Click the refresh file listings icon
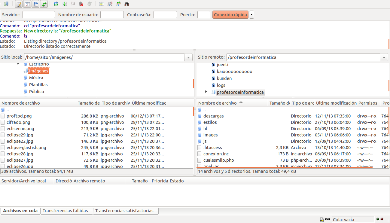The height and width of the screenshot is (223, 390). (x=56, y=4)
